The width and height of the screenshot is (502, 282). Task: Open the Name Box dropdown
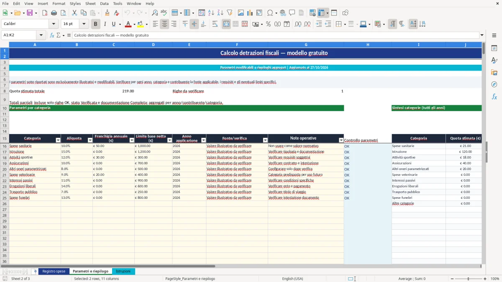[41, 35]
